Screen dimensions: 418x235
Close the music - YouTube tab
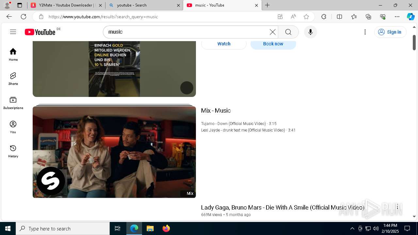[256, 5]
